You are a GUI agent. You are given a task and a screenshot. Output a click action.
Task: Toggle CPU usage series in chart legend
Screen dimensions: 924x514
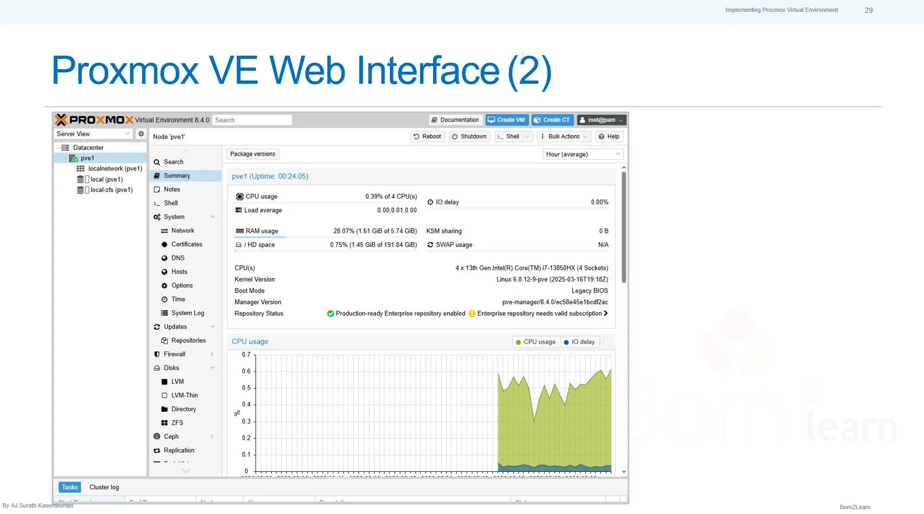pos(535,342)
